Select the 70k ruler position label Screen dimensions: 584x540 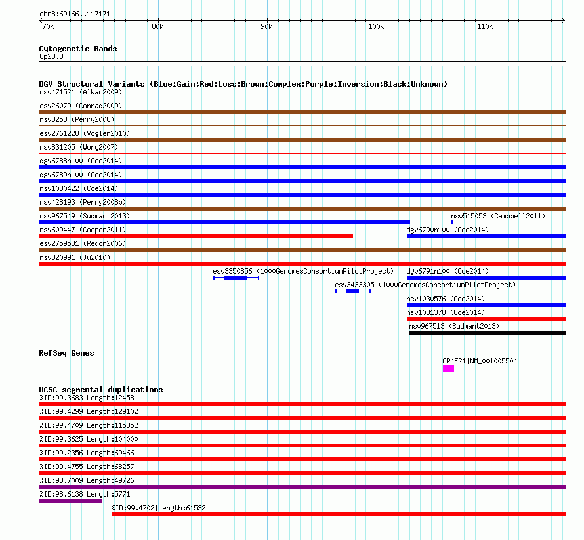pyautogui.click(x=48, y=26)
